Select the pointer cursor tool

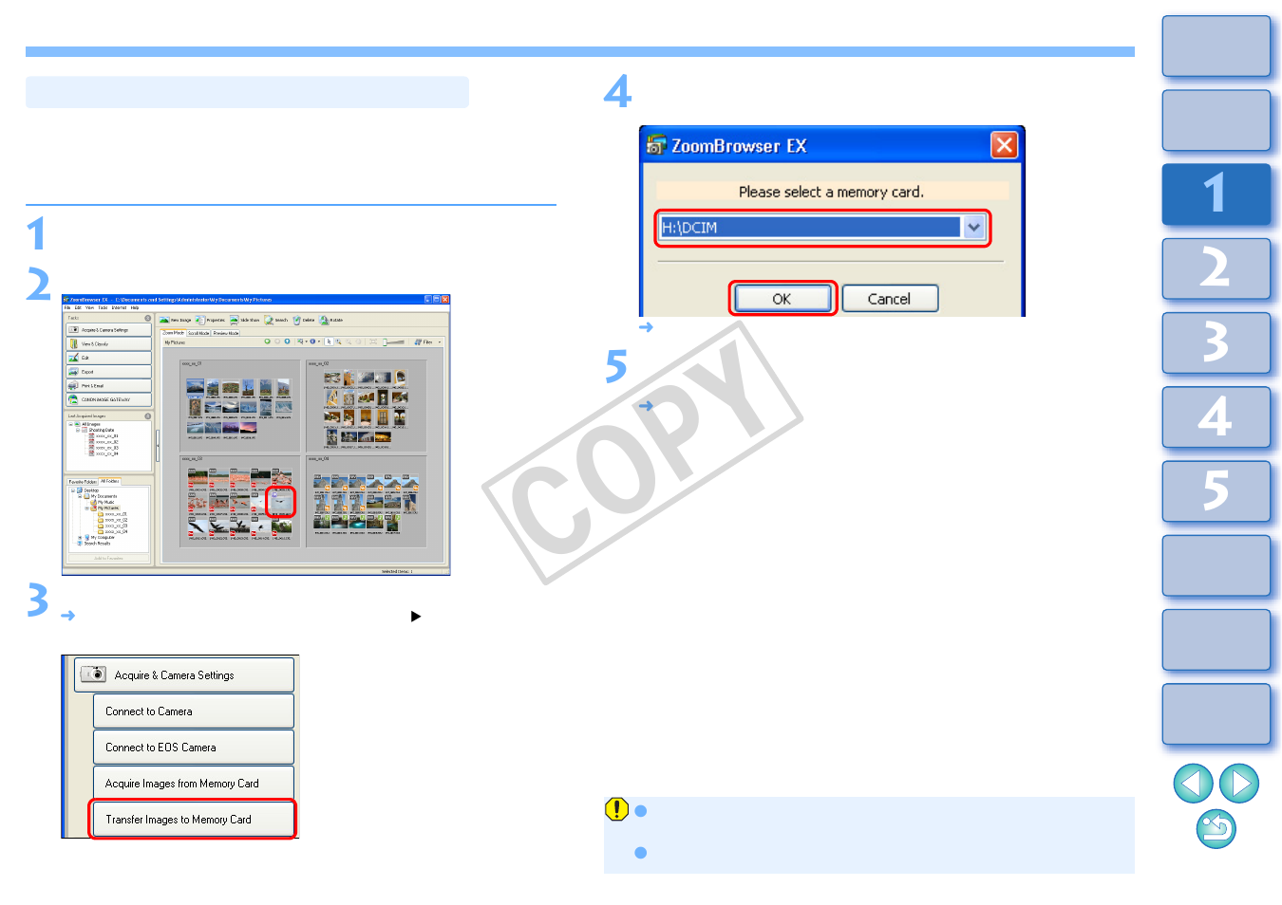coord(329,342)
